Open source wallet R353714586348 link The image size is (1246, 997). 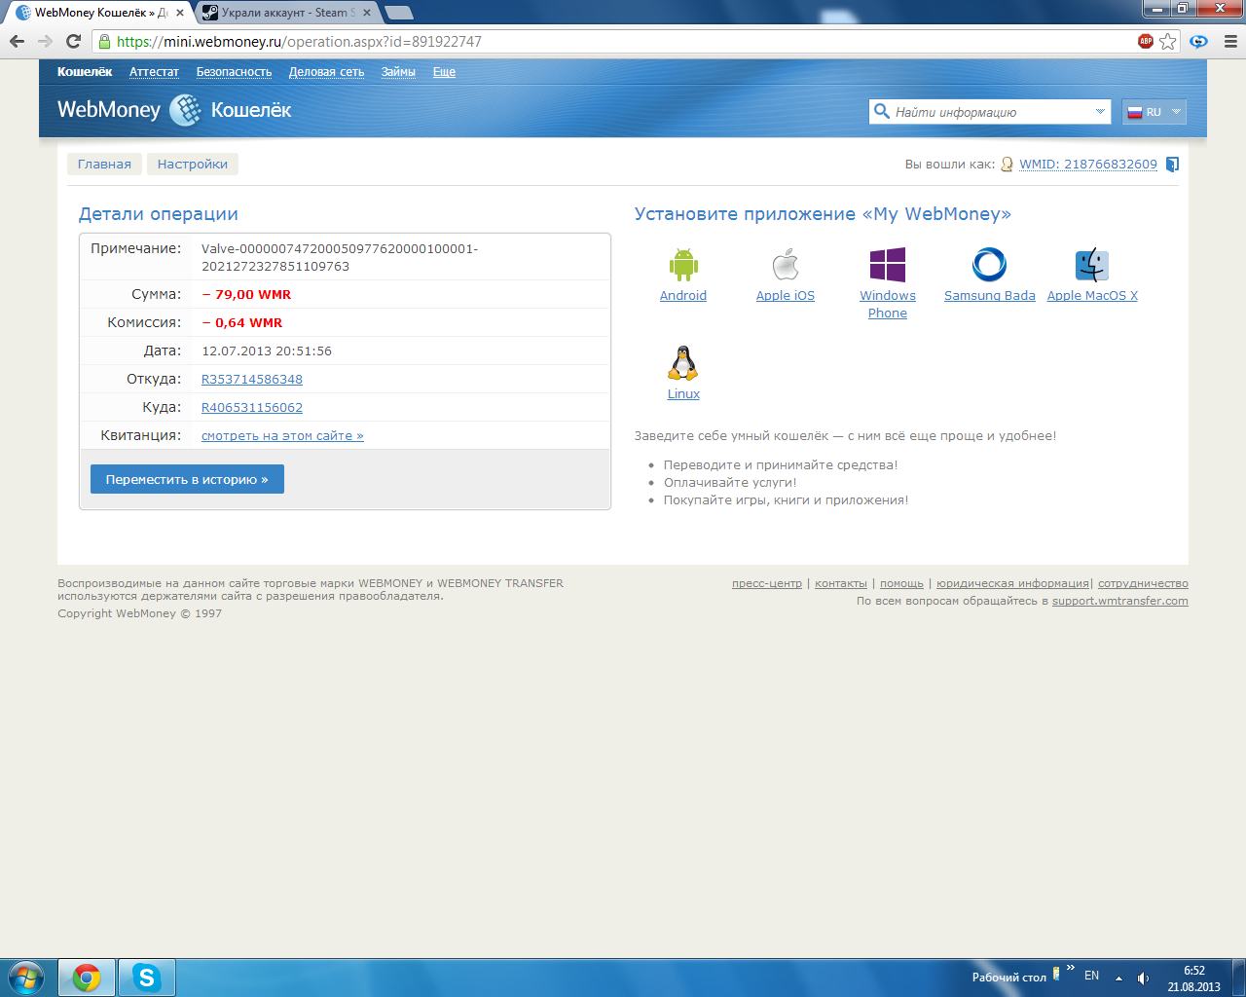click(x=252, y=379)
